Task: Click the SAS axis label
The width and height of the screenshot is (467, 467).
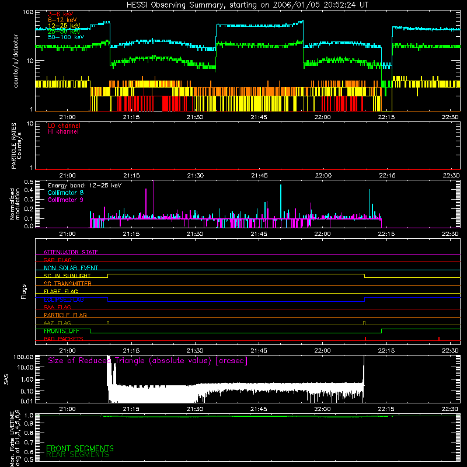Action: 6,379
